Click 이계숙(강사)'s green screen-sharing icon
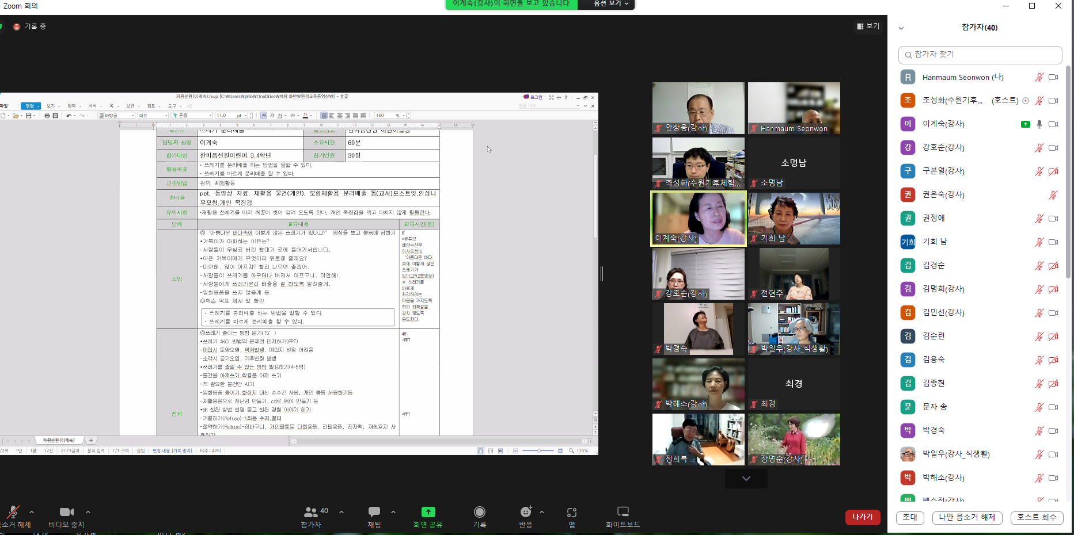 [1026, 124]
